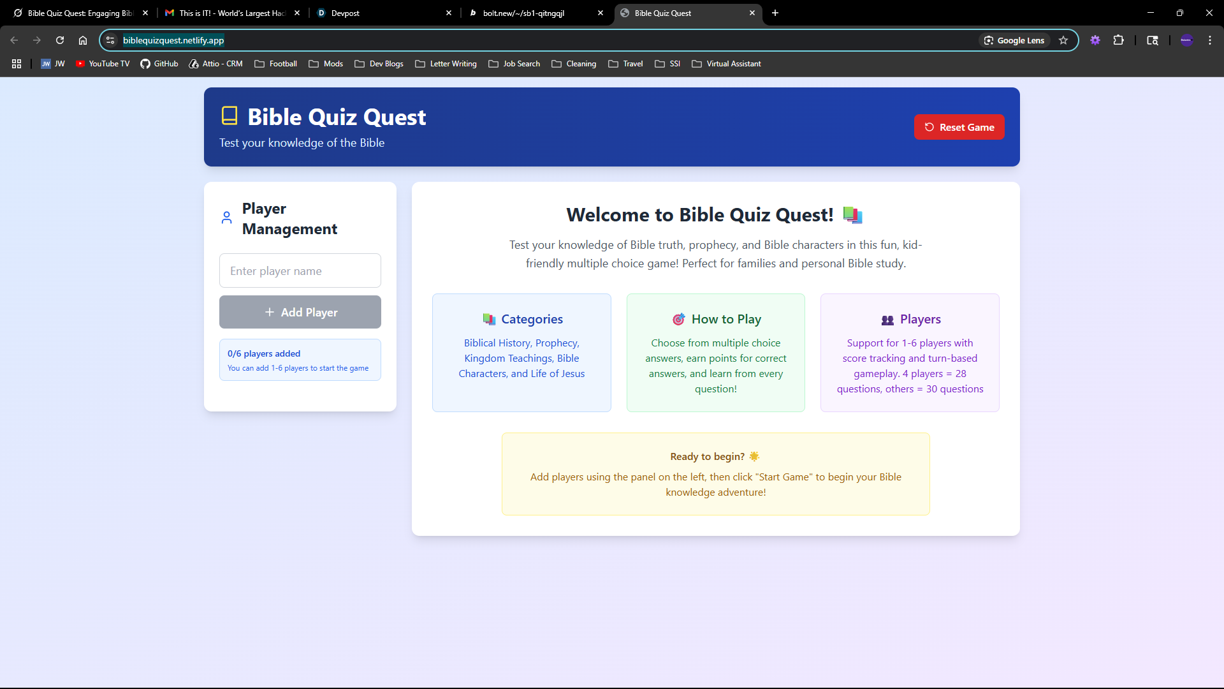The image size is (1224, 689).
Task: Switch to the bolt.new tab
Action: (x=523, y=13)
